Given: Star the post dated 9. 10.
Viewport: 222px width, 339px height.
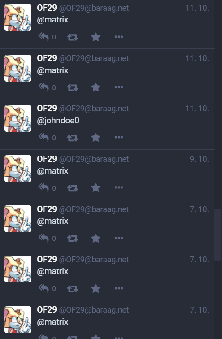Looking at the screenshot, I should (x=96, y=187).
